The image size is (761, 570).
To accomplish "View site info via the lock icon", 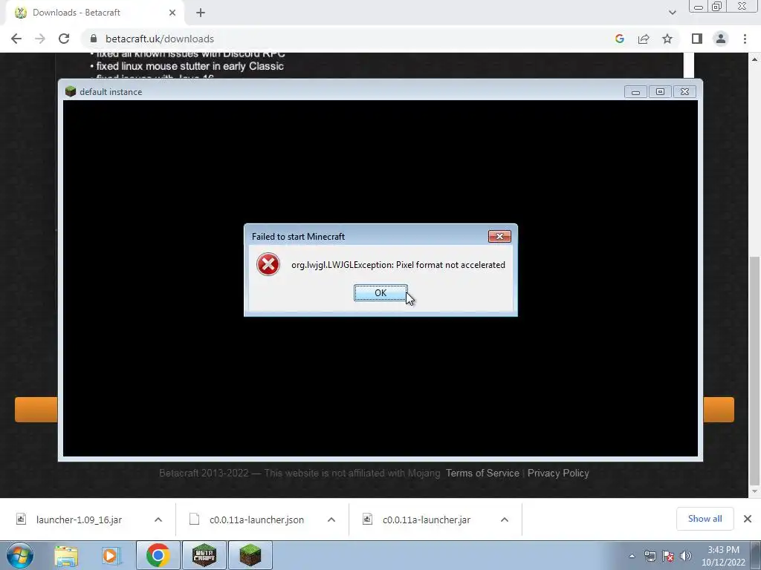I will click(94, 39).
